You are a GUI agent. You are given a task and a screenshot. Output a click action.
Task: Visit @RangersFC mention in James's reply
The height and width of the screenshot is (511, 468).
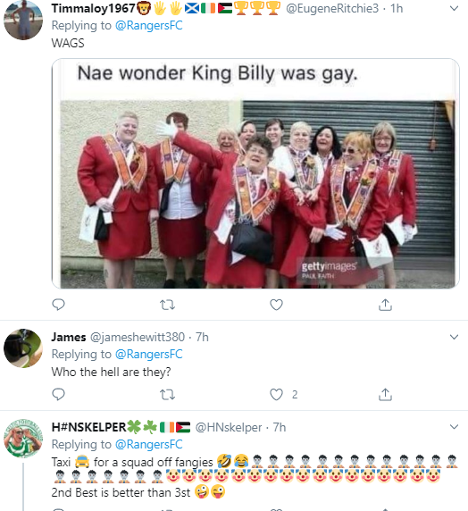tap(149, 355)
